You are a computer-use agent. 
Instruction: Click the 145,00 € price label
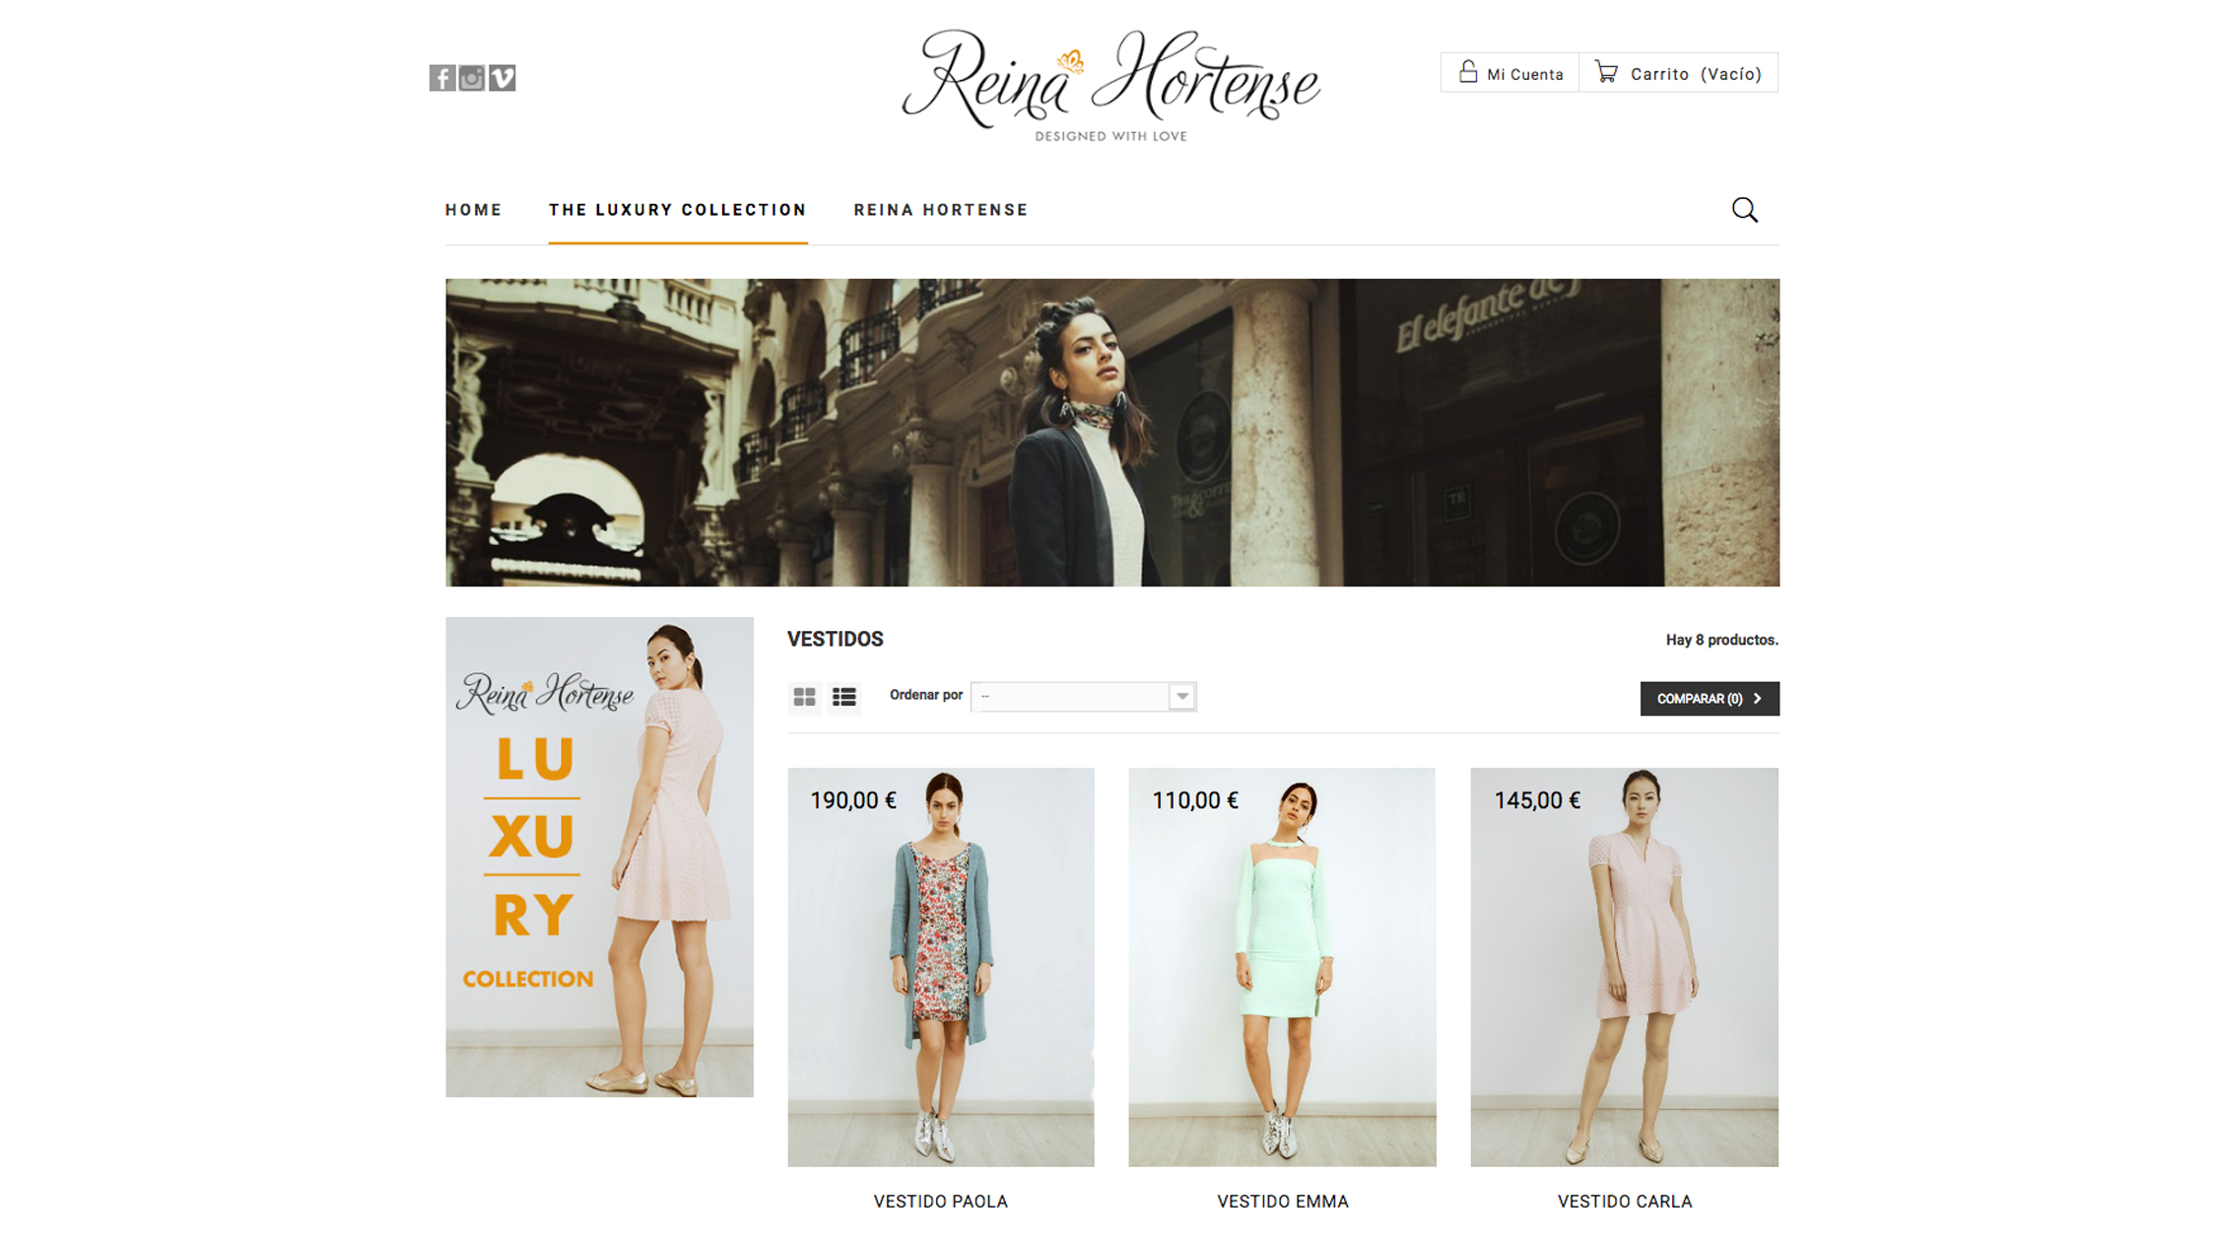click(x=1537, y=800)
